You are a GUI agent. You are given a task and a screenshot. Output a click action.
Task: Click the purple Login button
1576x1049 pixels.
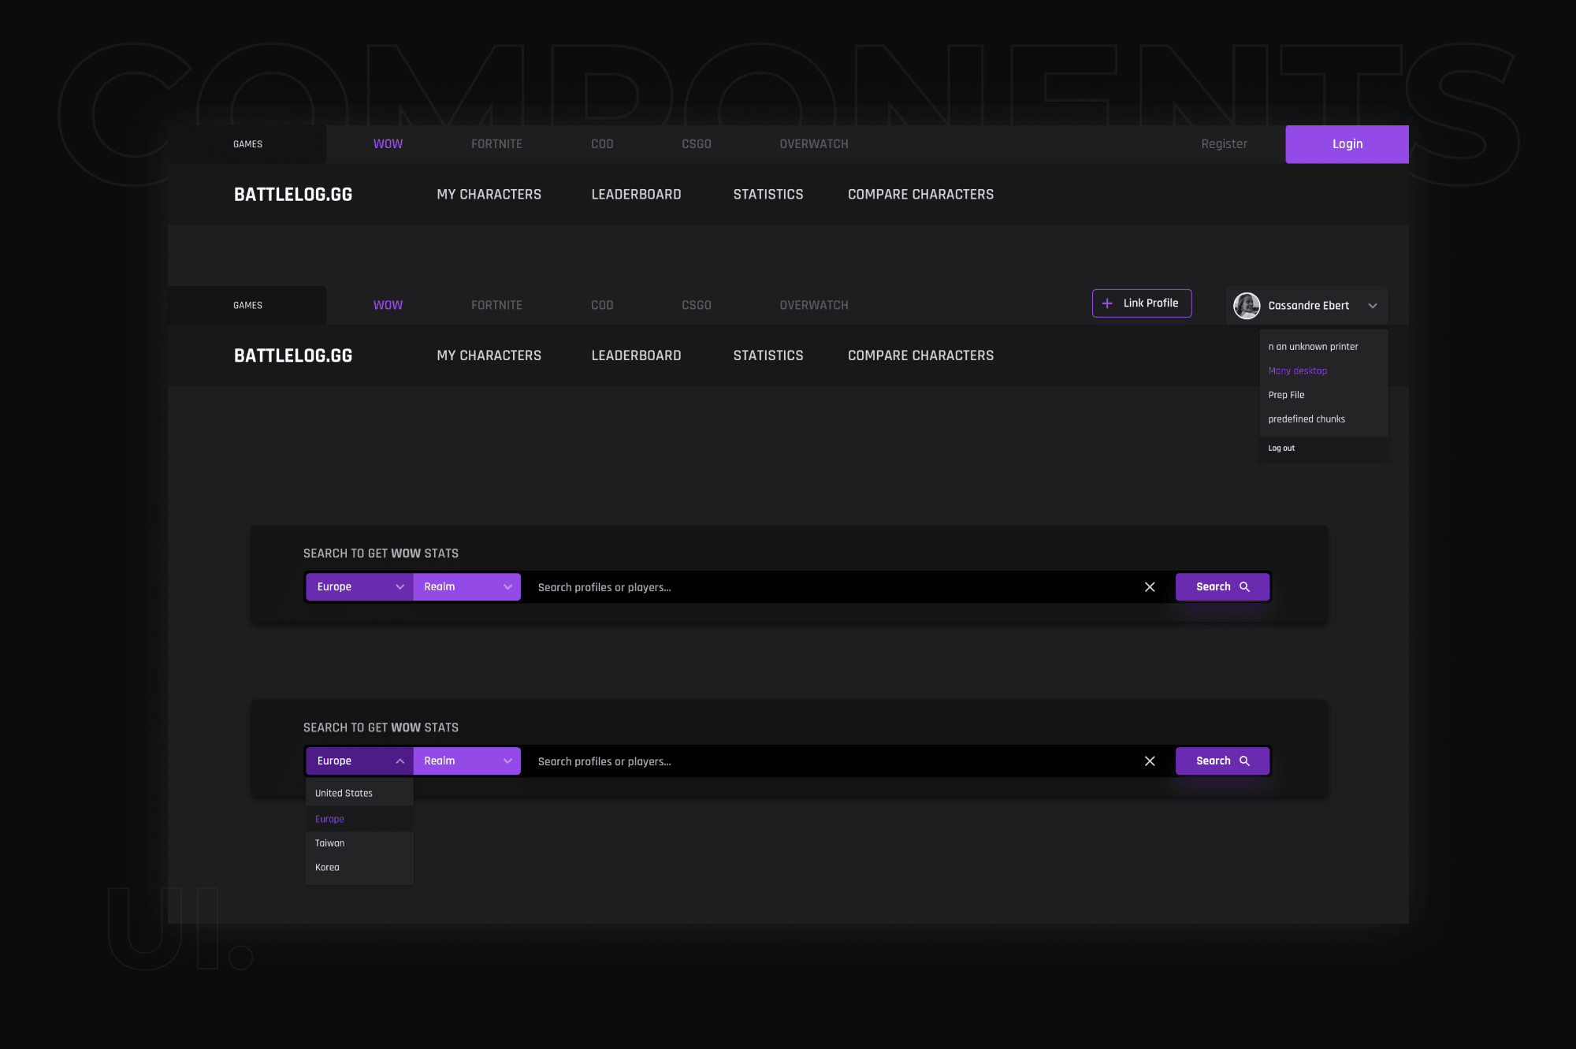(1347, 144)
